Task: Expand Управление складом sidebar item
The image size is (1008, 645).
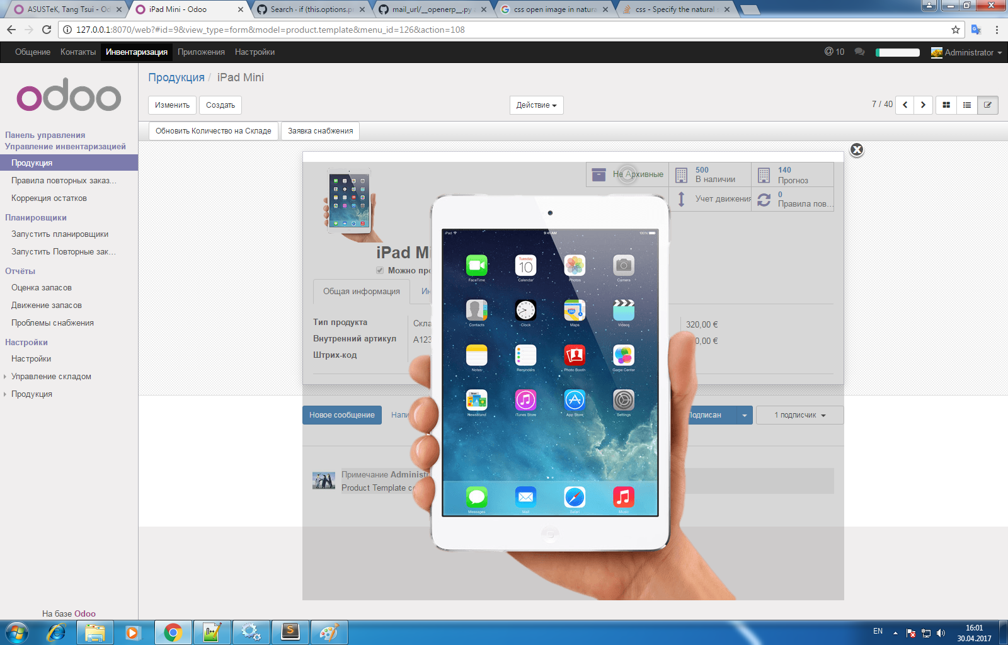Action: pyautogui.click(x=51, y=376)
